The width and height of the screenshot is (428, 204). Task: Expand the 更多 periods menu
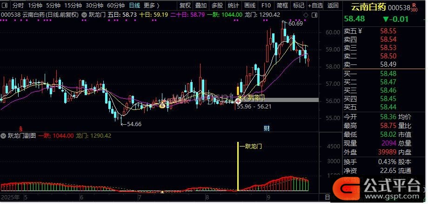(152, 6)
